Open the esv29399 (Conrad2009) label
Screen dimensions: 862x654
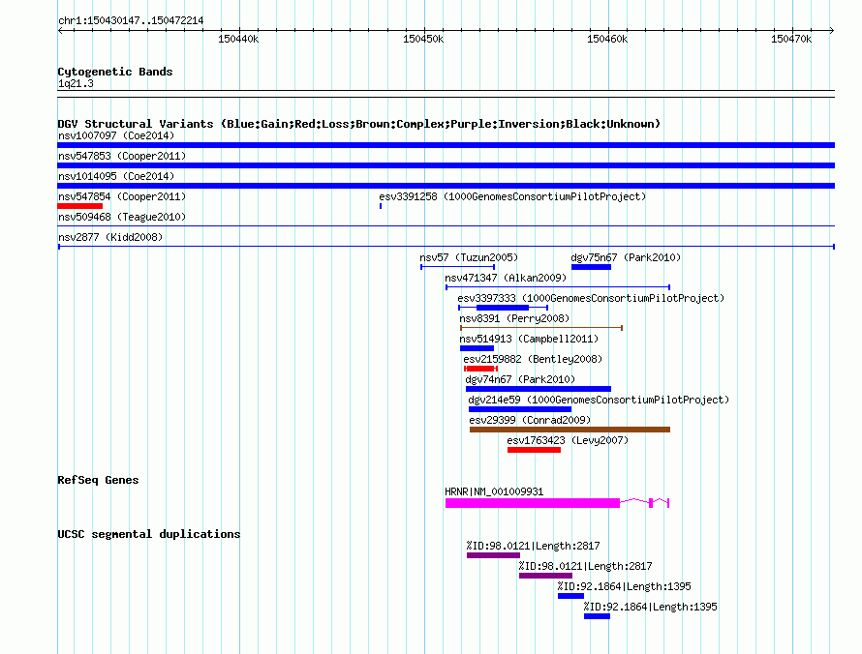click(530, 420)
